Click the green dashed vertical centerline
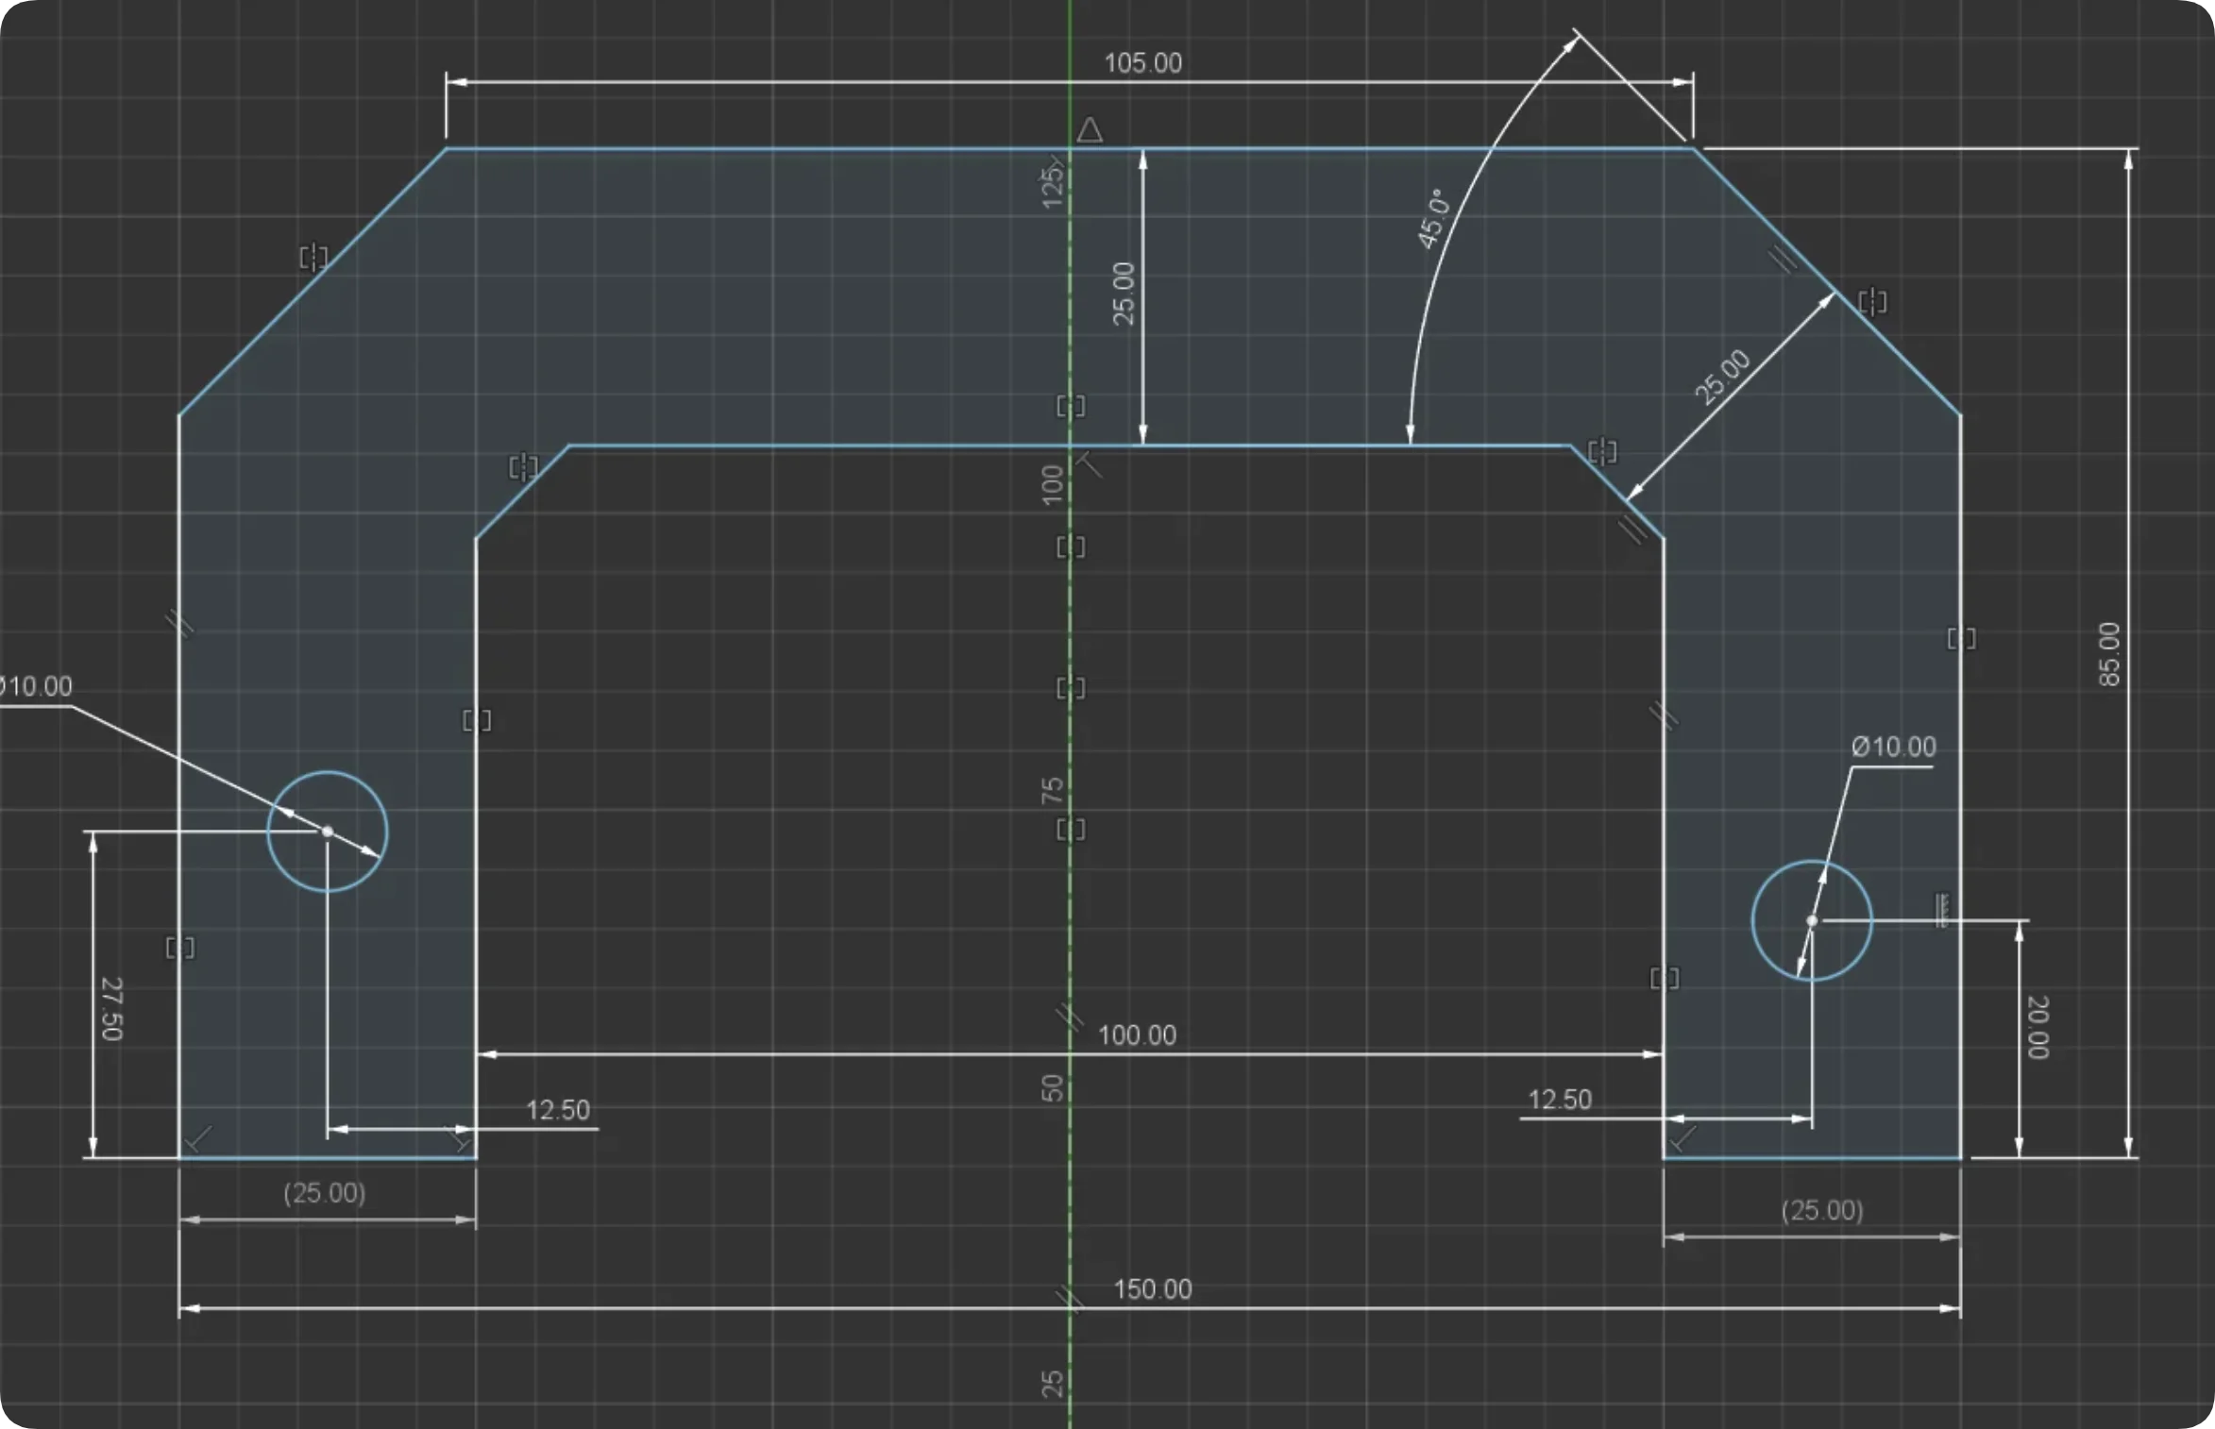 coord(1070,714)
